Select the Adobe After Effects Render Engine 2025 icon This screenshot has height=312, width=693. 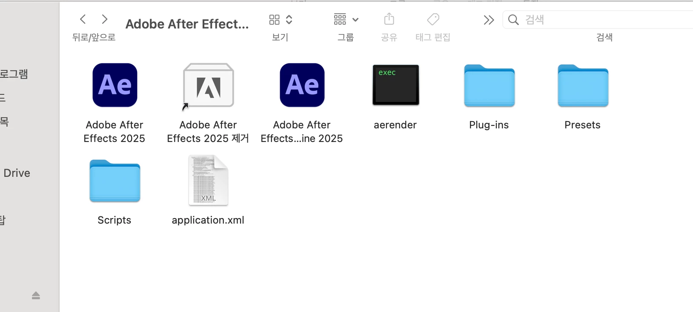click(302, 85)
